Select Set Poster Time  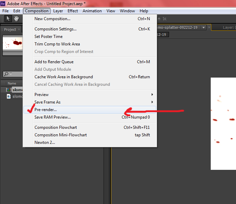[90, 37]
